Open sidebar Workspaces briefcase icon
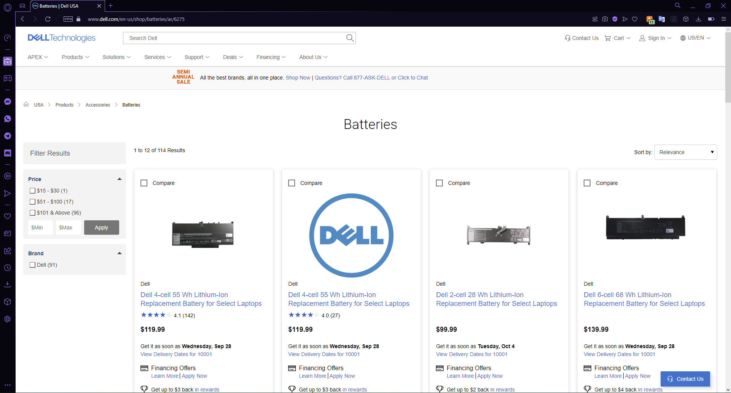The width and height of the screenshot is (731, 393). pyautogui.click(x=8, y=61)
